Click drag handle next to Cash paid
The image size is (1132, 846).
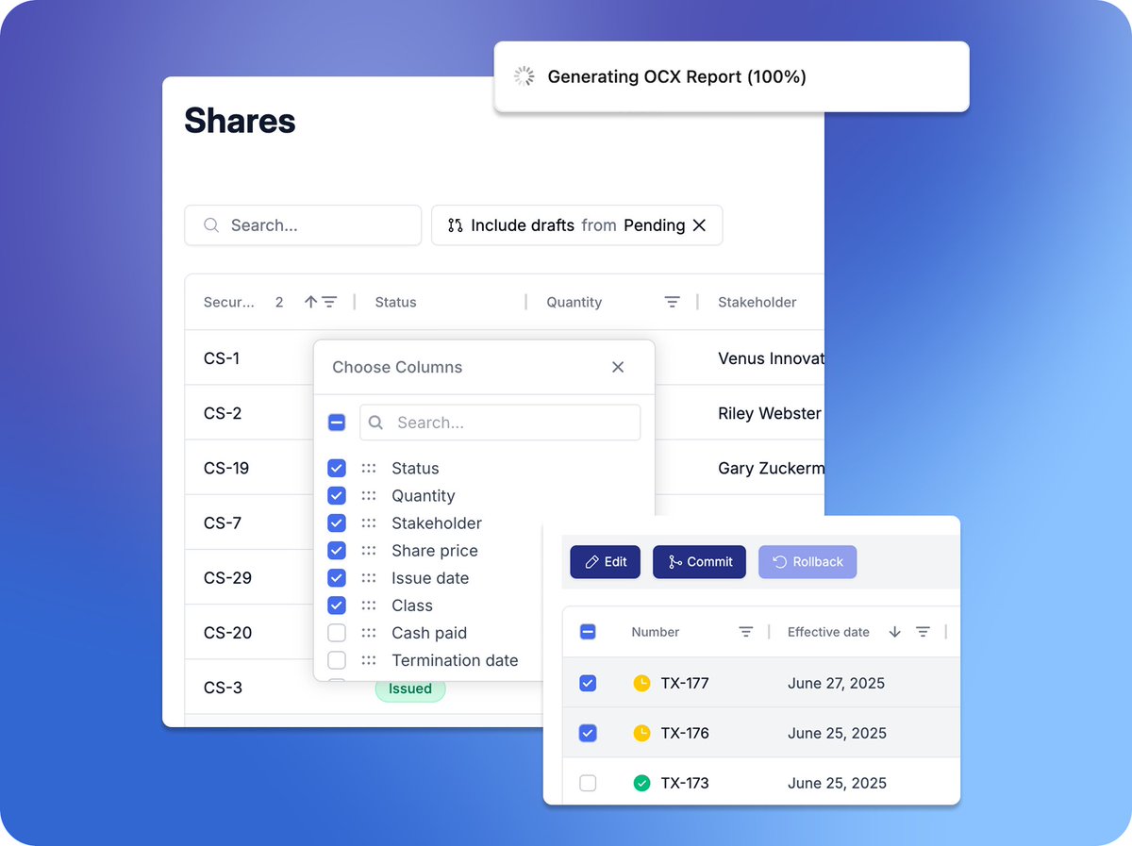pos(369,633)
